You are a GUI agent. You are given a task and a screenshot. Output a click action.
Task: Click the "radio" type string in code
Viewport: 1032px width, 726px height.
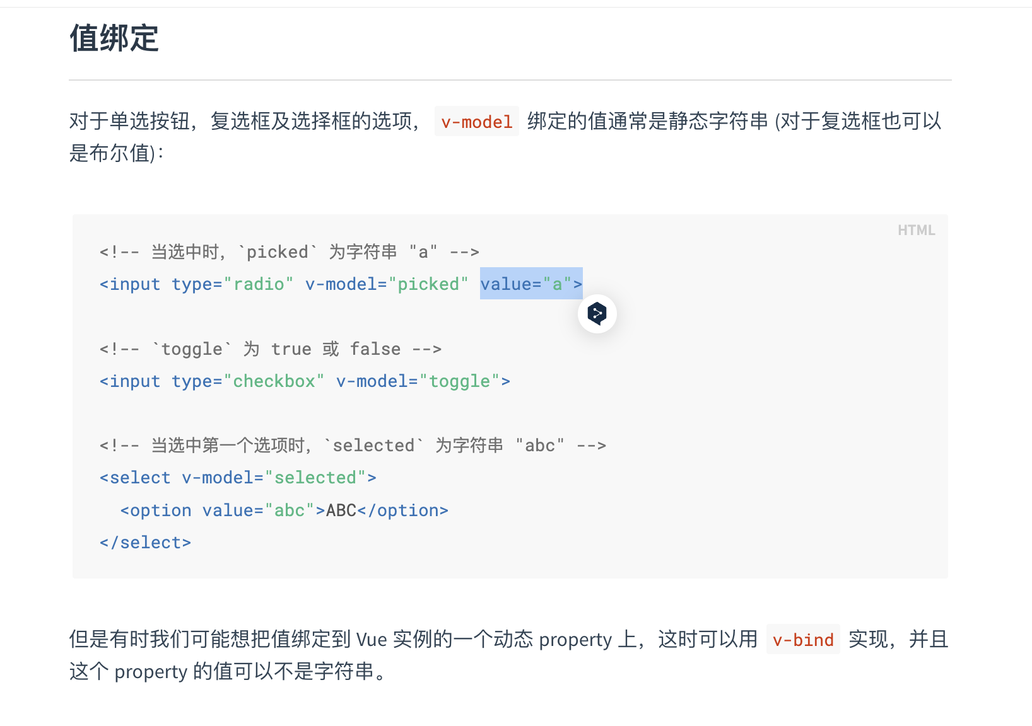(259, 284)
